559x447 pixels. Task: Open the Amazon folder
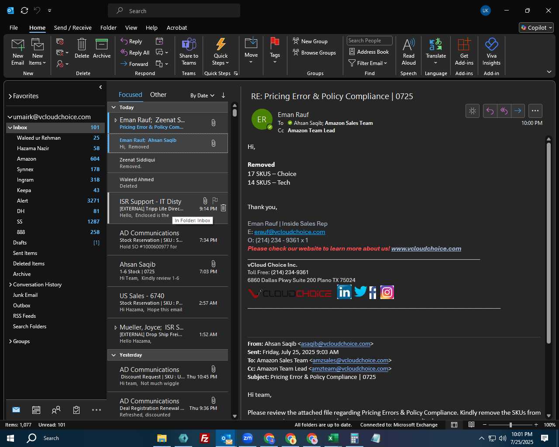coord(55,159)
